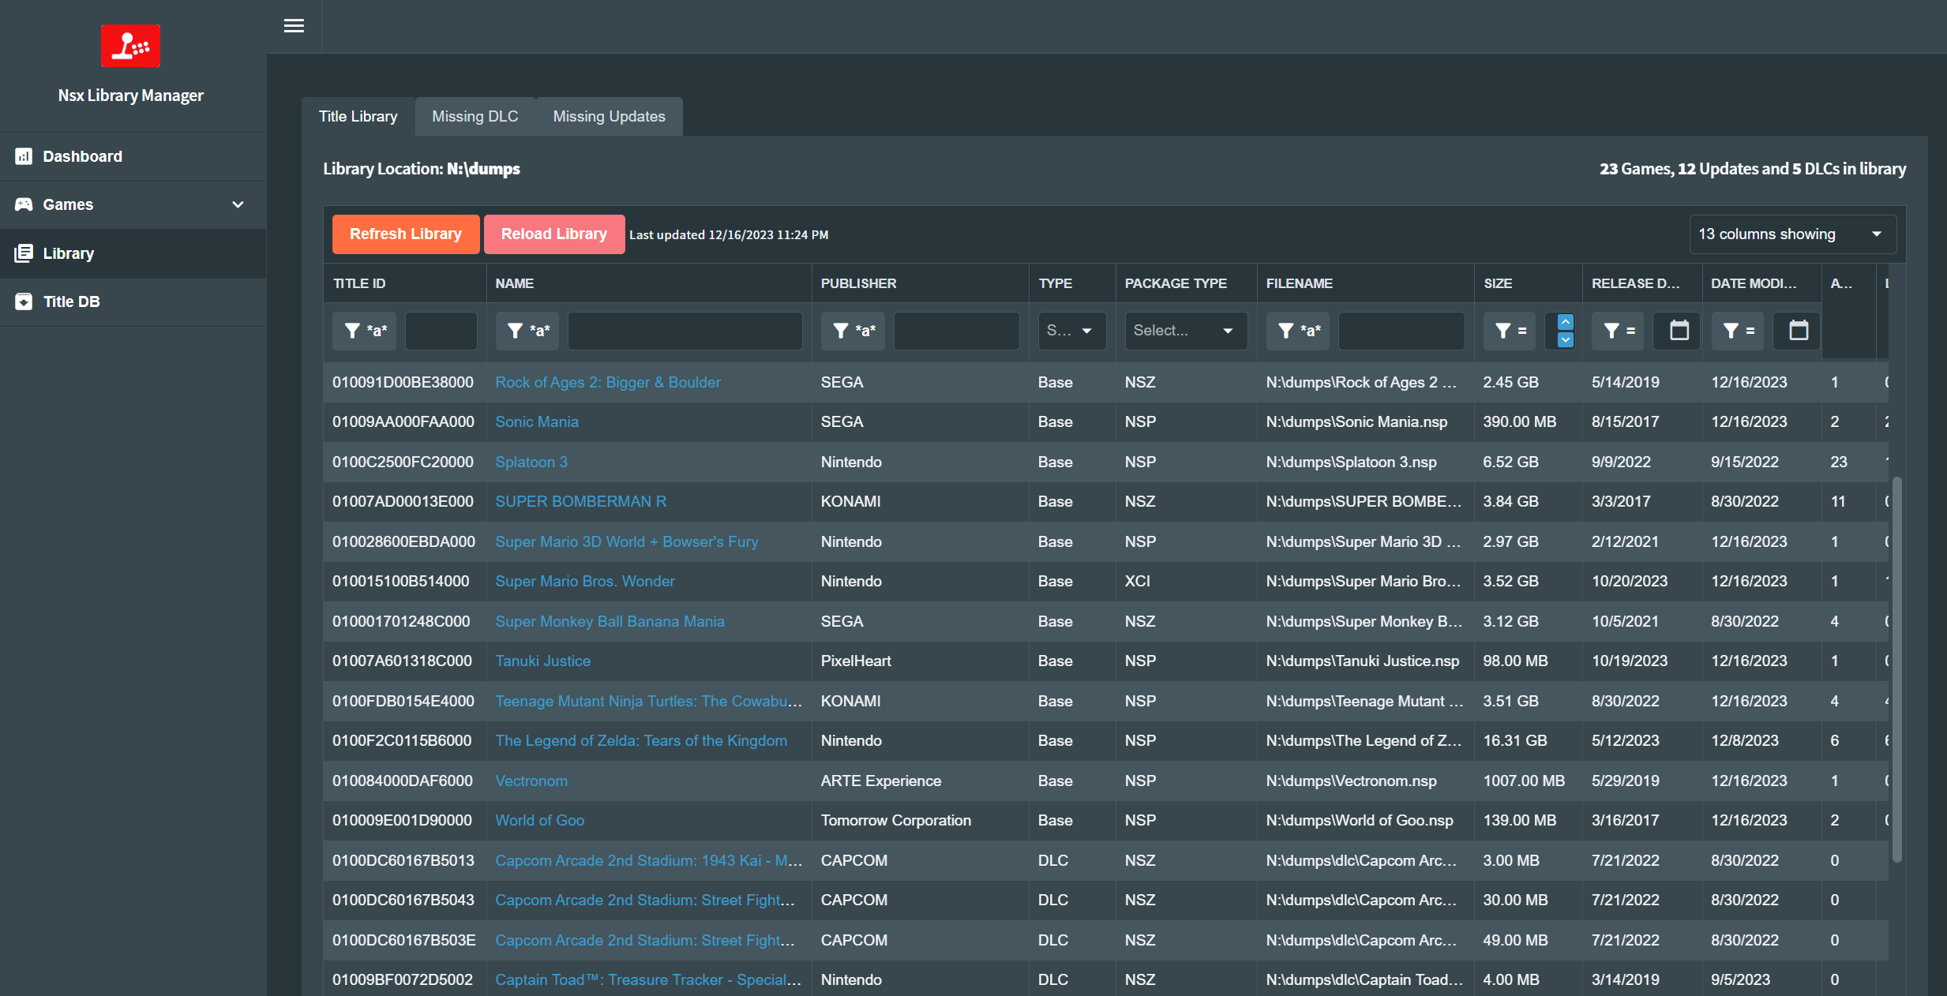Open the Type filter dropdown
This screenshot has height=996, width=1947.
1071,331
